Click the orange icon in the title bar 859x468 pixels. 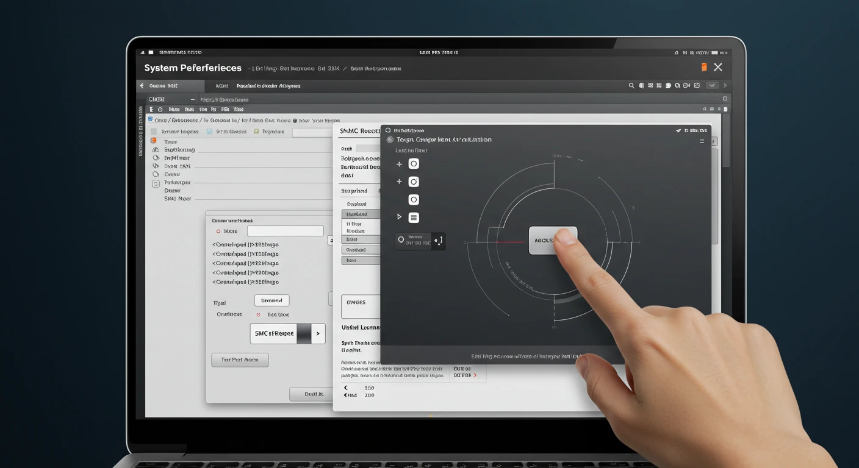click(704, 68)
